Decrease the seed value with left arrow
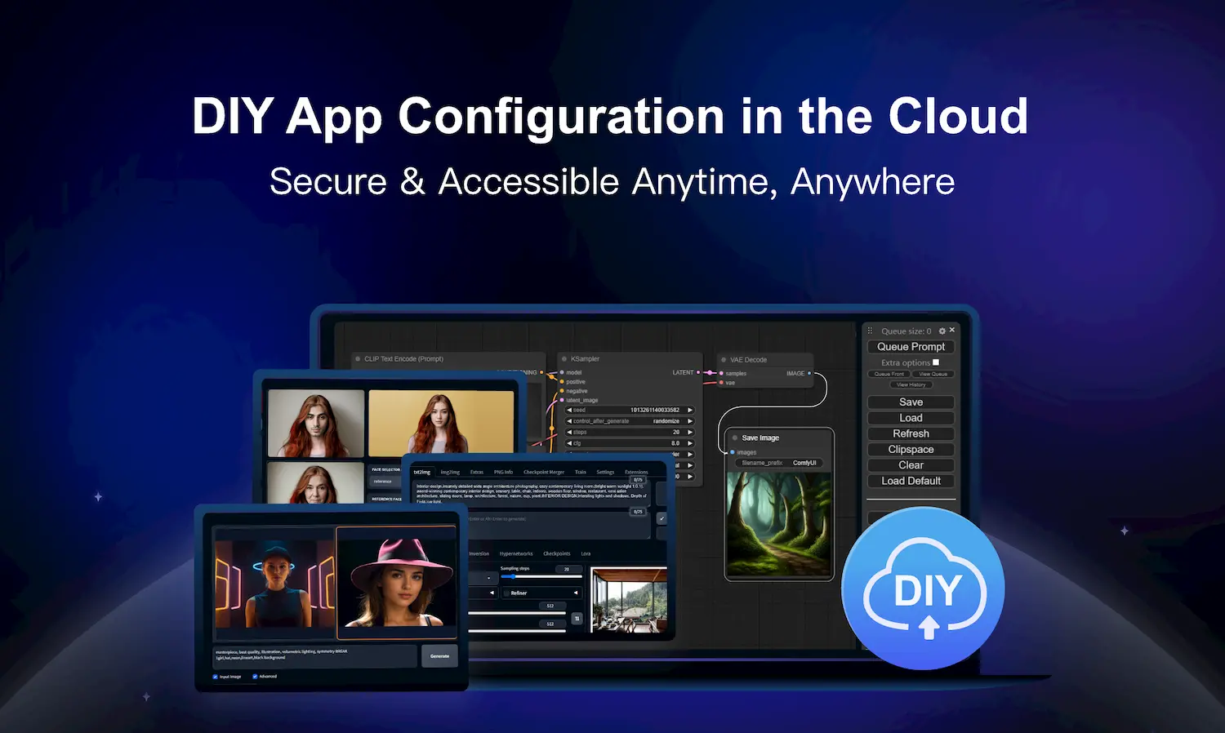 coord(569,410)
